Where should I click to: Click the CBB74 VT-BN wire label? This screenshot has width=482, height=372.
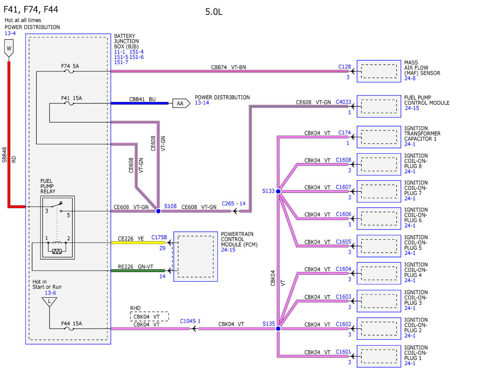click(229, 67)
